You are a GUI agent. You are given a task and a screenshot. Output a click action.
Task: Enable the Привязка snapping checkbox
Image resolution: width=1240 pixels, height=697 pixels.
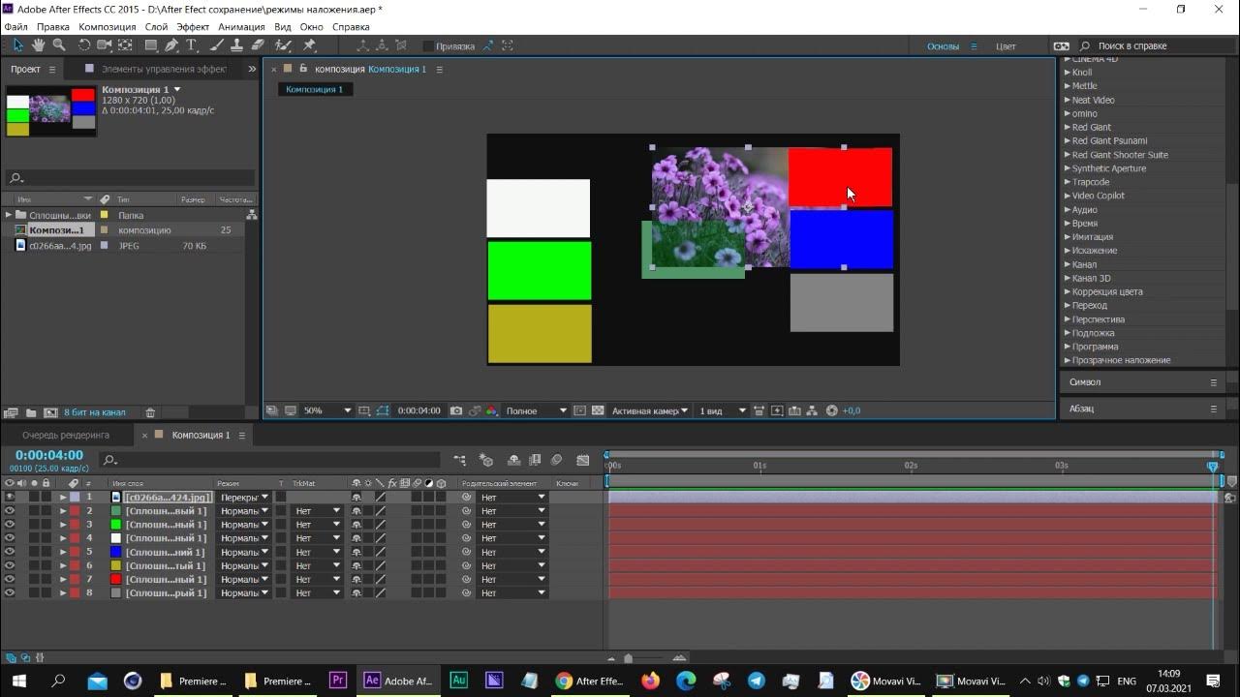pyautogui.click(x=428, y=45)
